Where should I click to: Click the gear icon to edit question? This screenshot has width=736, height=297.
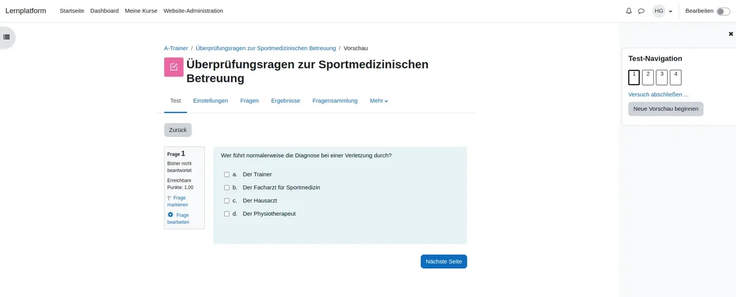pos(171,215)
